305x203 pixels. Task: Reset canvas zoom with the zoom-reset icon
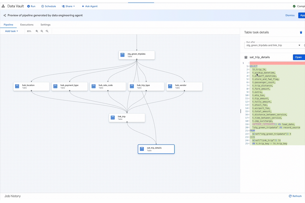click(x=47, y=31)
